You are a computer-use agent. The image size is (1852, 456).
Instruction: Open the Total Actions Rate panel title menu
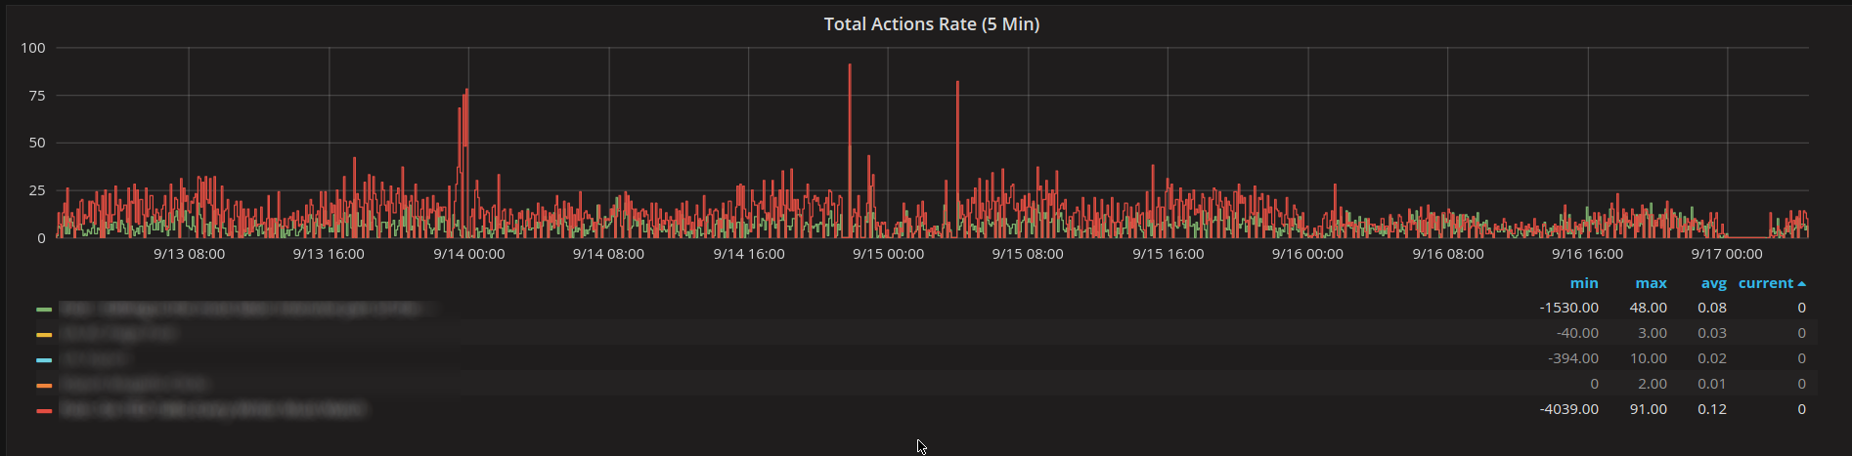[x=931, y=24]
